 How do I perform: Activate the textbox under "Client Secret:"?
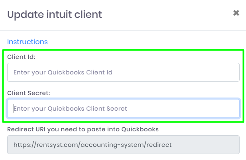tap(123, 108)
